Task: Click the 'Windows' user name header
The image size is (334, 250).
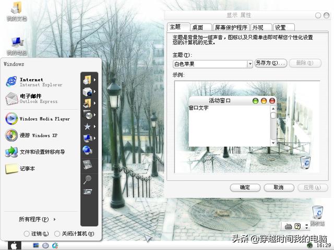Action: click(14, 64)
